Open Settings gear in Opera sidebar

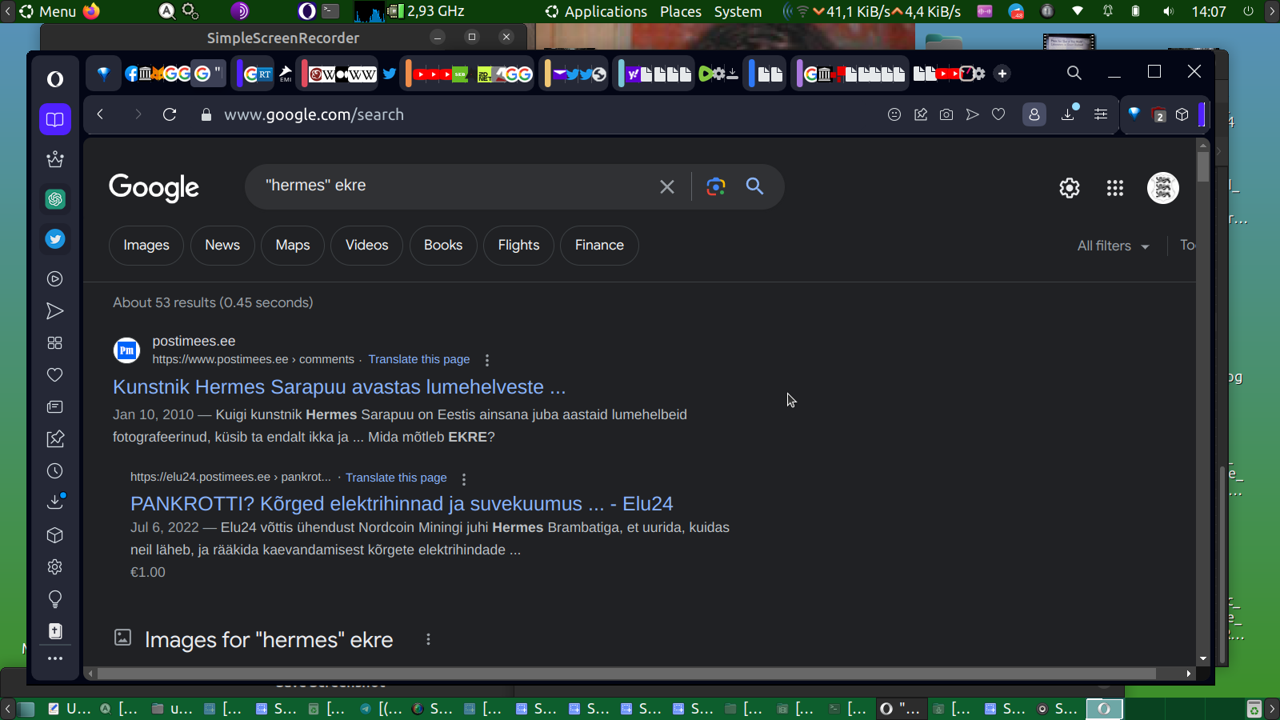[x=55, y=567]
